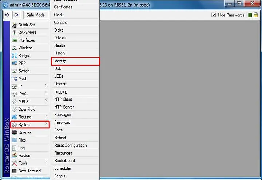Click the undo arrow icon
This screenshot has width=262, height=180.
[7, 15]
